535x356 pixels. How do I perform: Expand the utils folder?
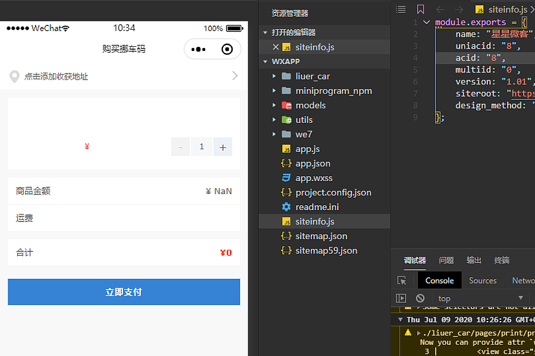(x=274, y=120)
